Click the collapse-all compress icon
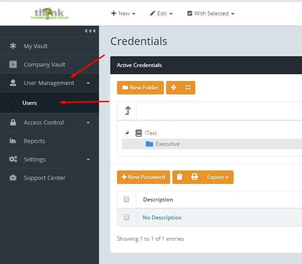Screen dimensions: 302x264 [x=188, y=88]
